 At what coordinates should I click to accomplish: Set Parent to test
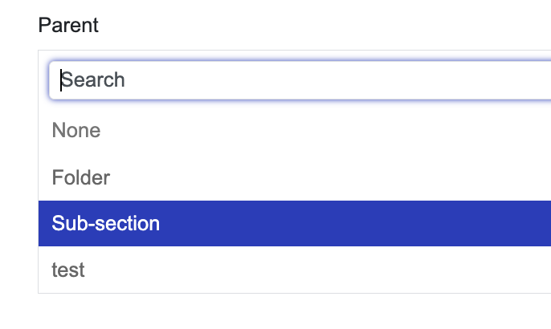[x=68, y=270]
